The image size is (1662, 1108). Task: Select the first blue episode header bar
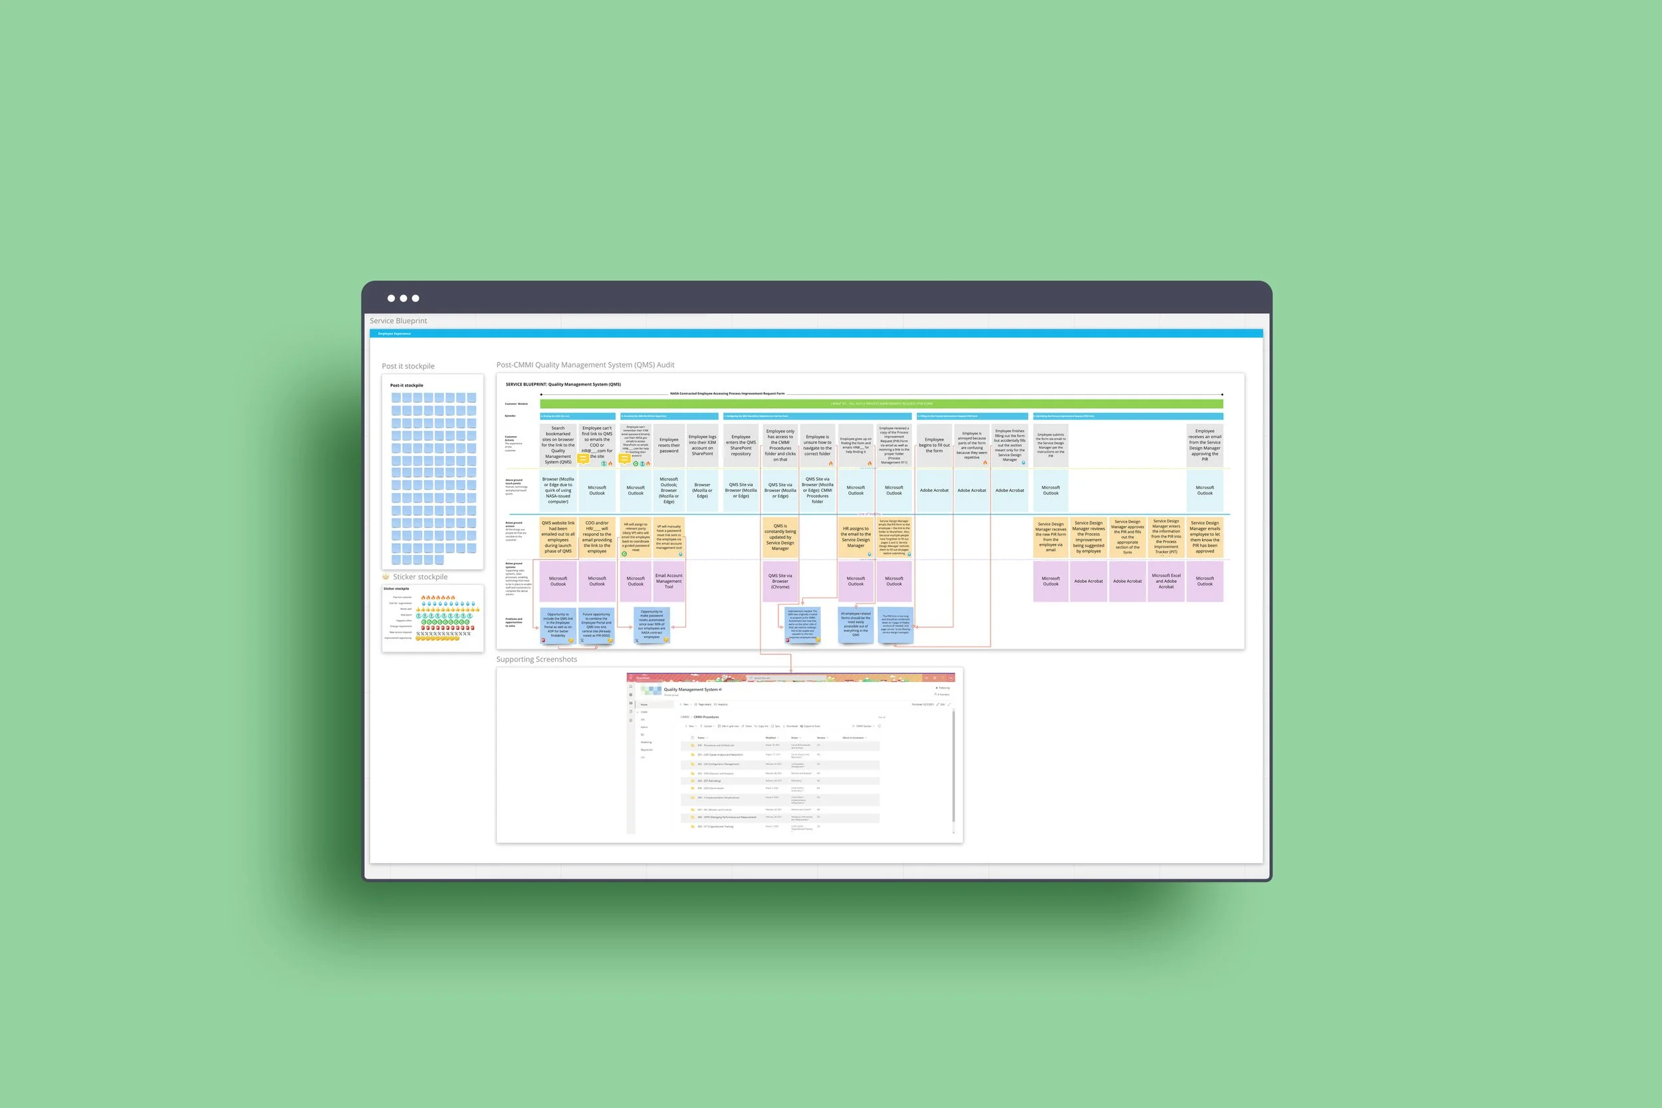point(577,416)
